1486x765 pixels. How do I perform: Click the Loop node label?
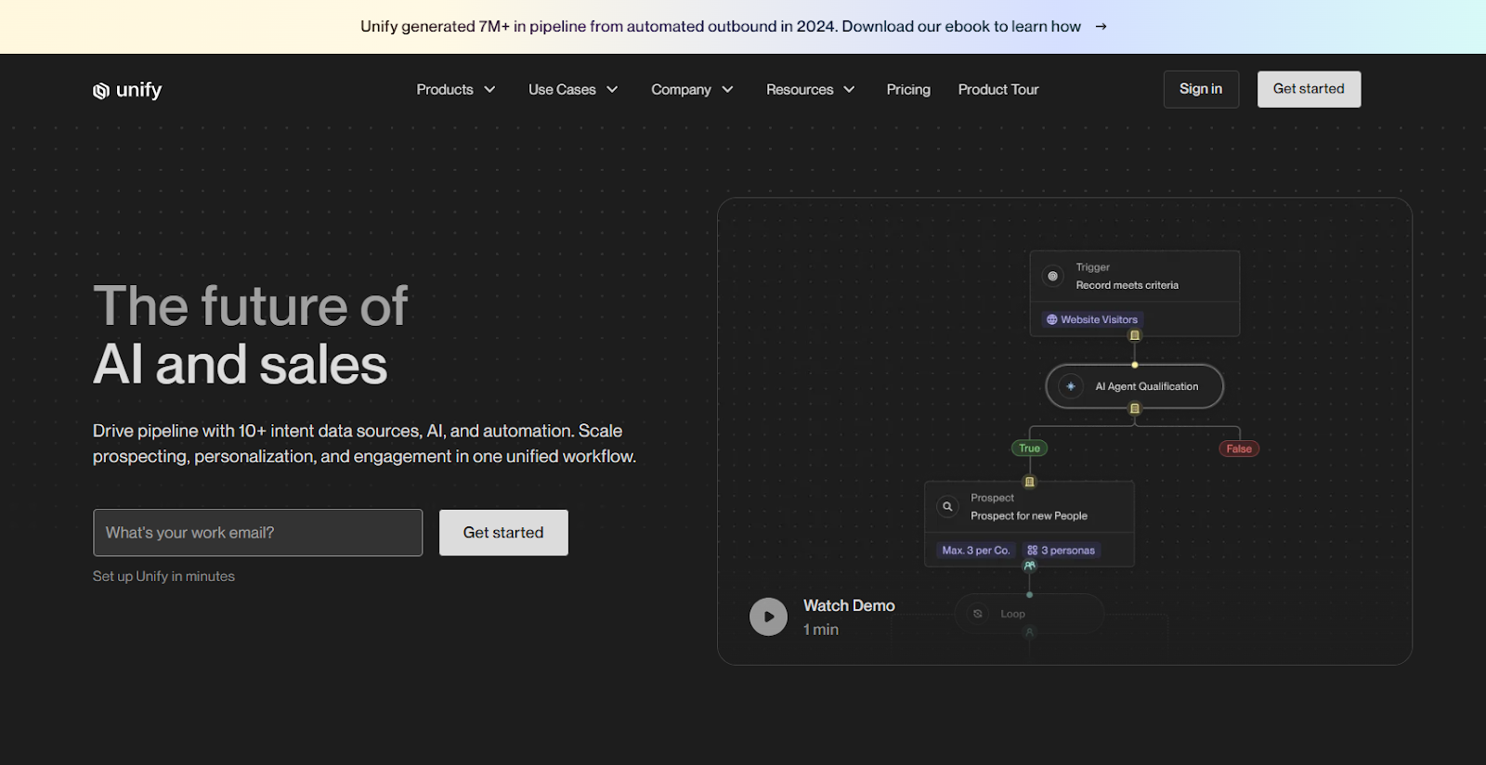tap(1012, 614)
